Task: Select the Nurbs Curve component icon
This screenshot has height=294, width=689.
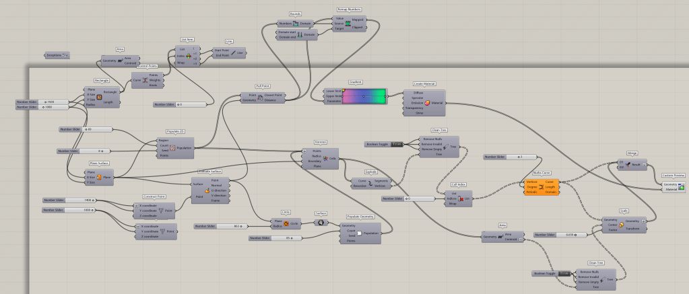Action: (544, 187)
